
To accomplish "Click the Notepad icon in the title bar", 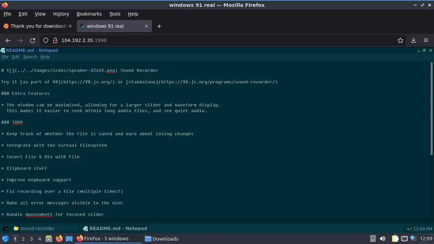I will 3,50.
